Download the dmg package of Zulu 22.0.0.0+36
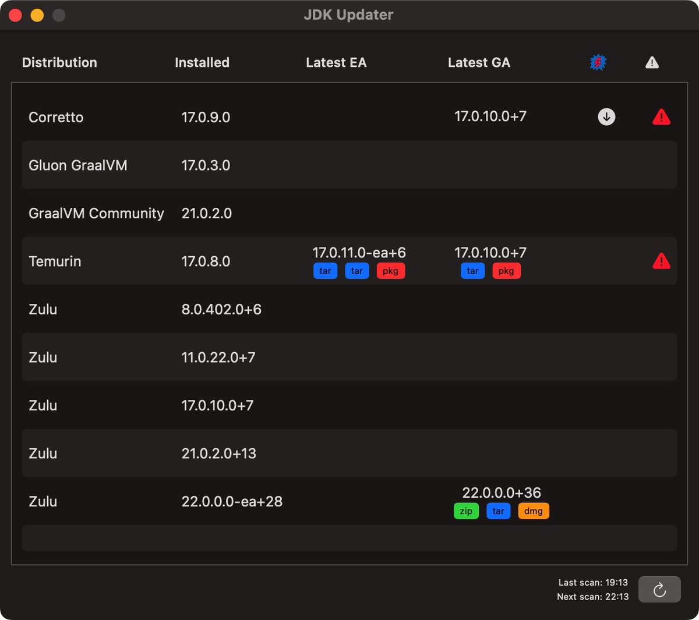 [x=533, y=511]
